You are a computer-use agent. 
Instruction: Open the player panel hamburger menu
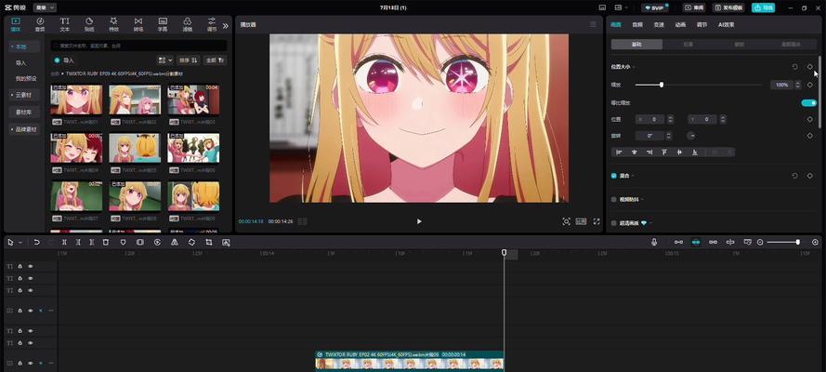593,24
